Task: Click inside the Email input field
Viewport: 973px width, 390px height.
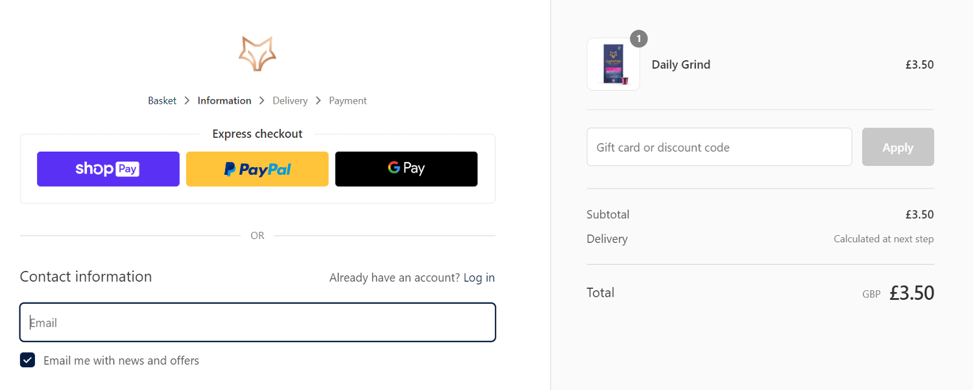Action: pos(257,322)
